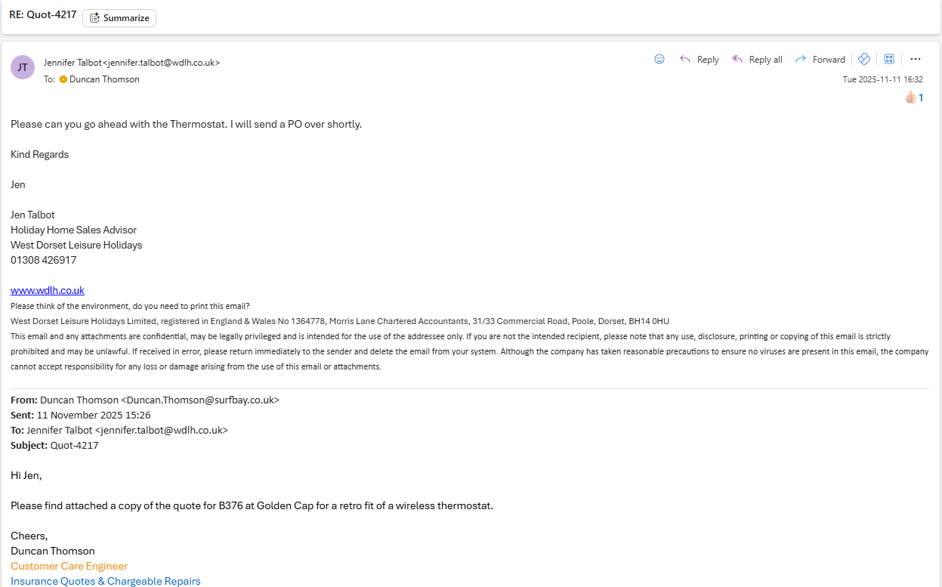942x587 pixels.
Task: Click sender name Jennifer Talbot in header
Action: click(x=73, y=63)
